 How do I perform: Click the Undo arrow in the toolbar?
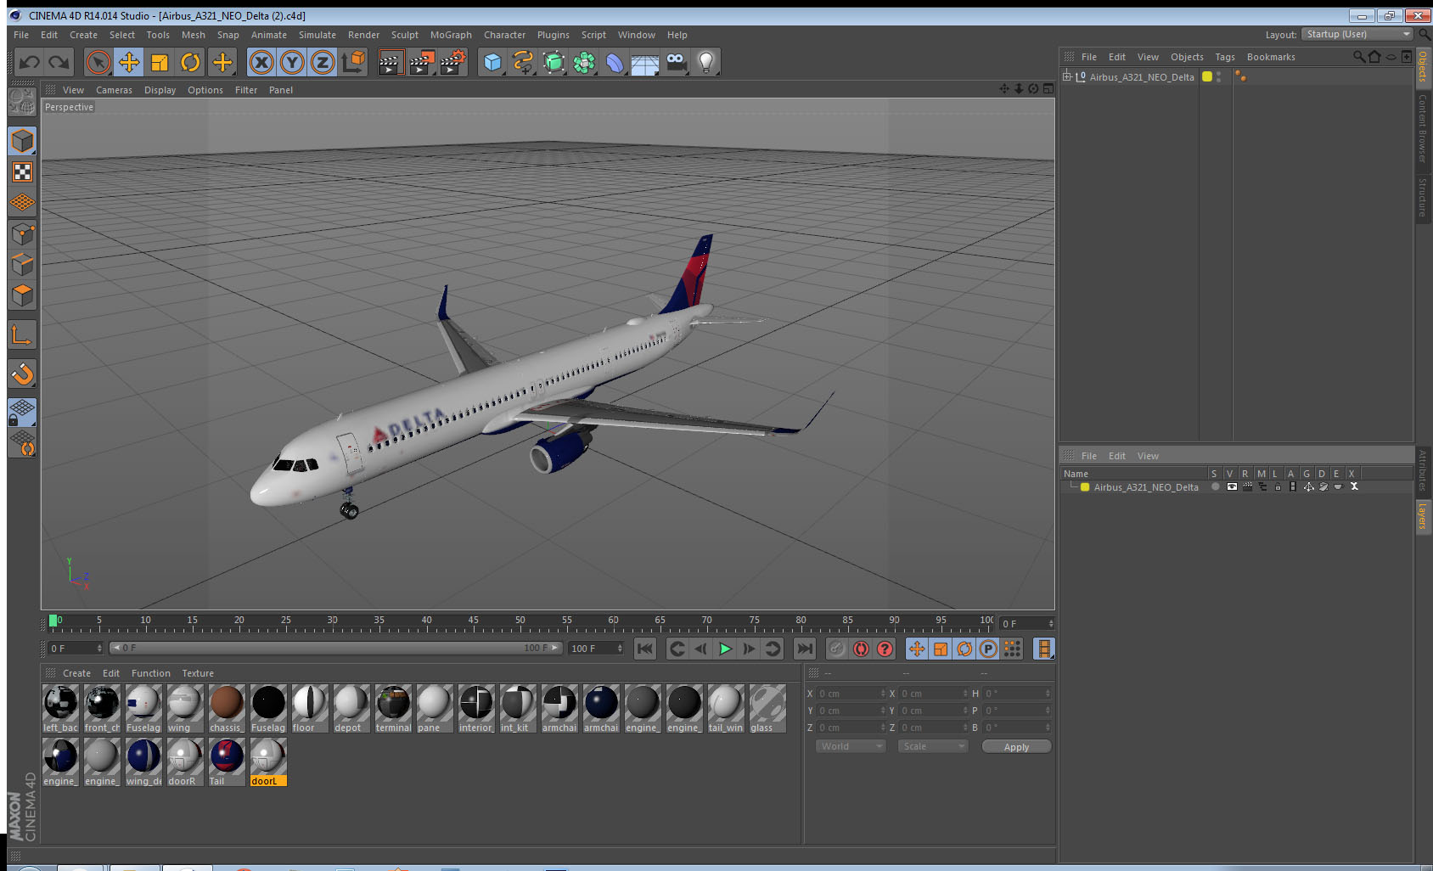(x=30, y=62)
